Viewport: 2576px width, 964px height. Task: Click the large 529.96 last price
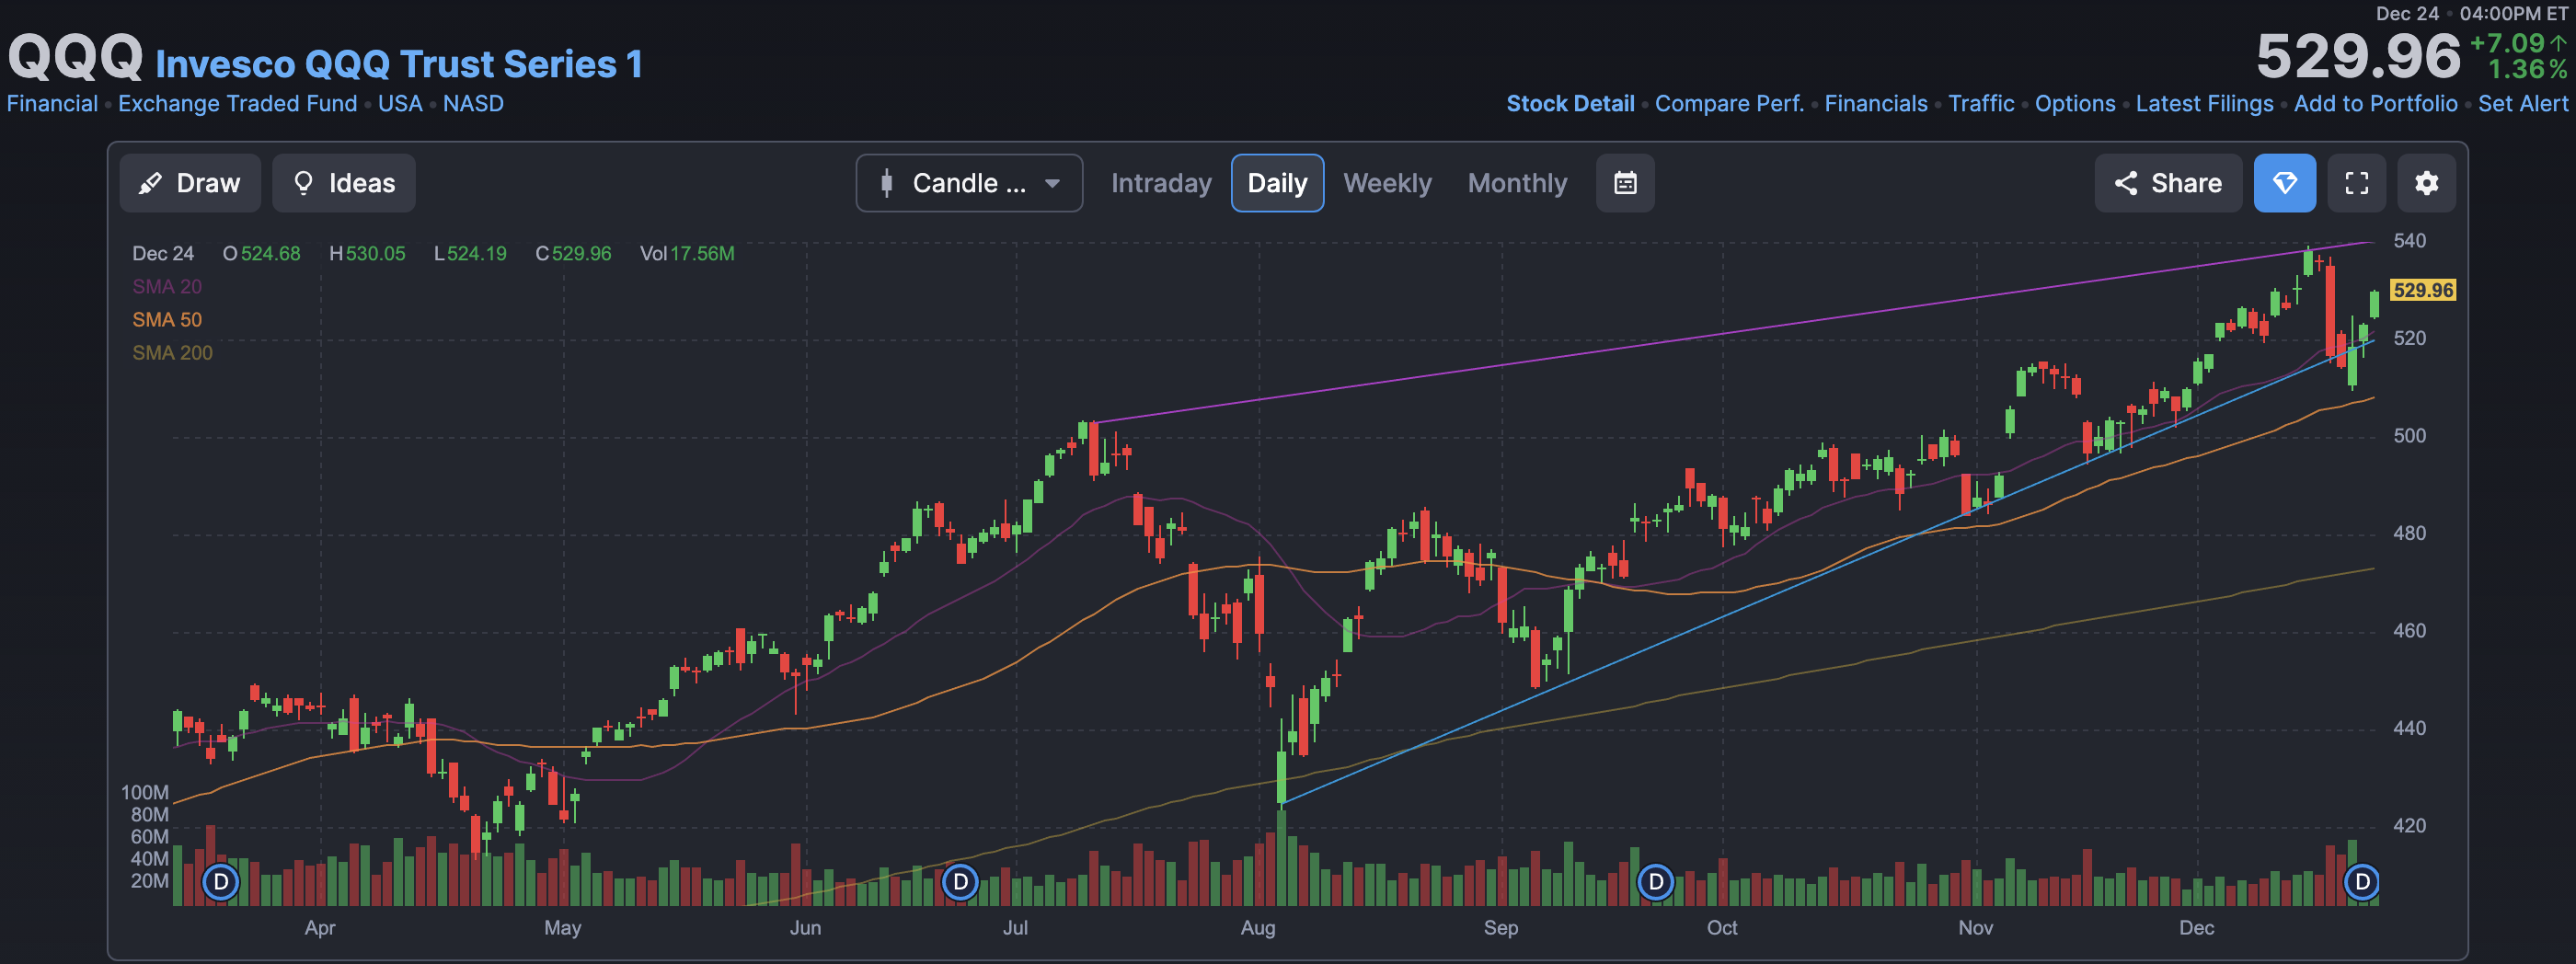point(2357,56)
